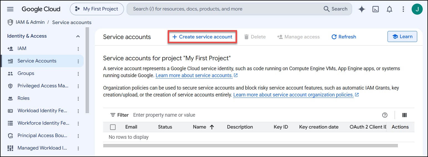Click the IAM person-add sidebar icon

tap(10, 49)
